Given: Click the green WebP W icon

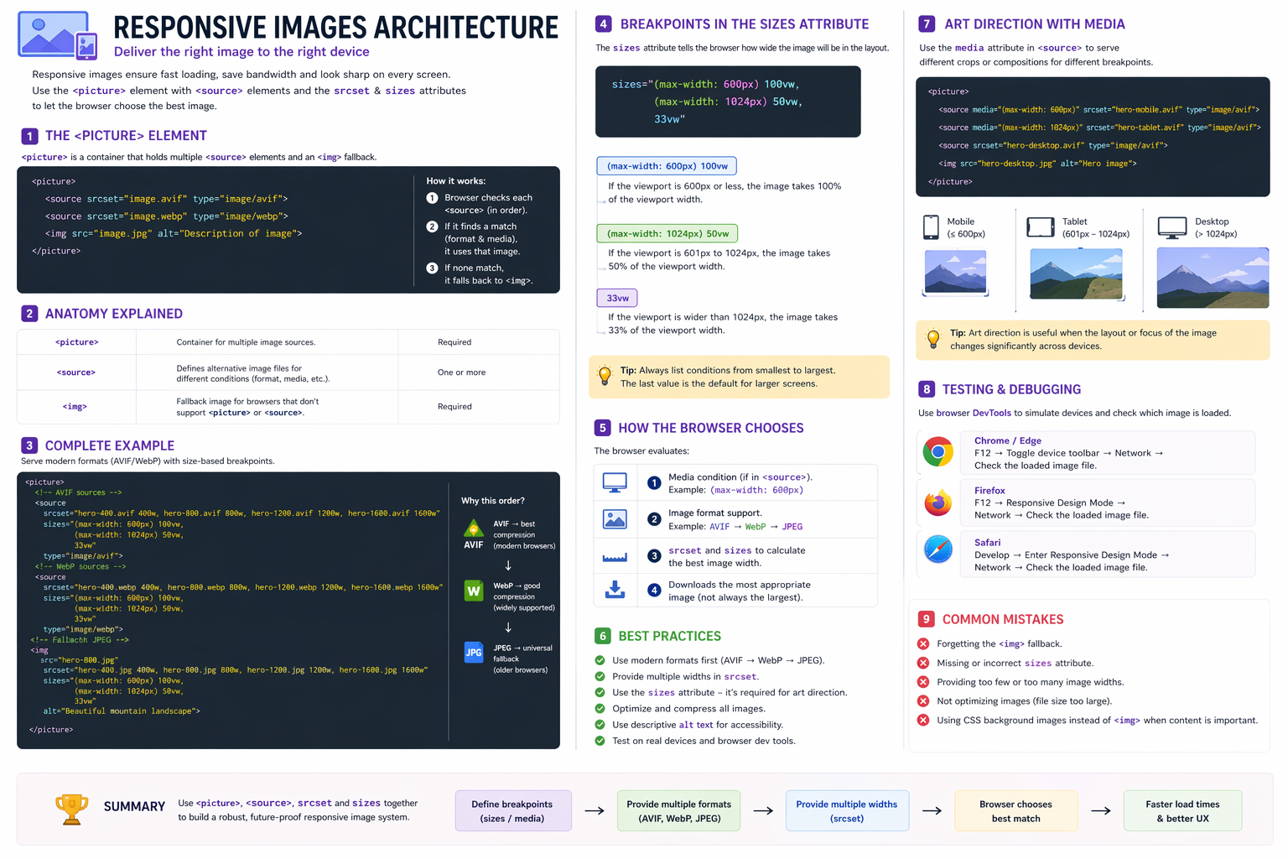Looking at the screenshot, I should pos(474,591).
